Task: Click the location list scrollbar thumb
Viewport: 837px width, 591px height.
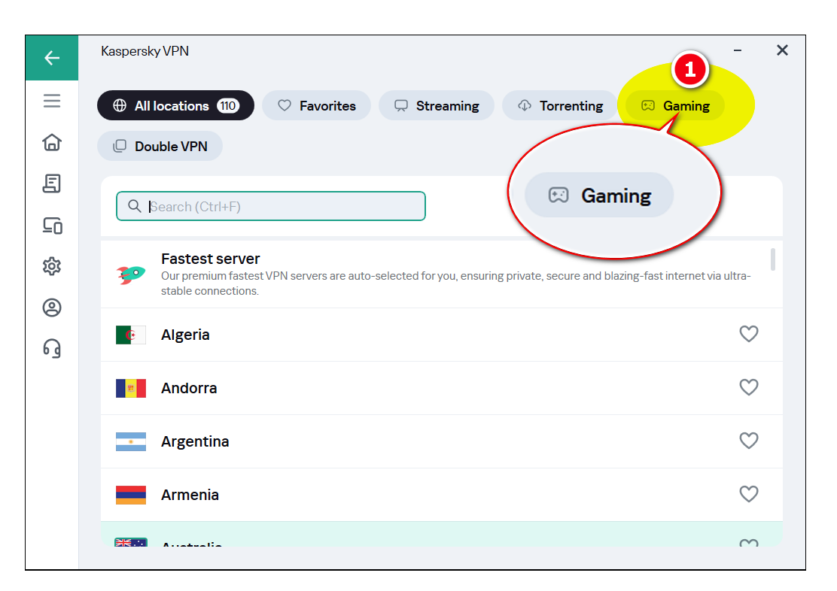Action: tap(773, 259)
